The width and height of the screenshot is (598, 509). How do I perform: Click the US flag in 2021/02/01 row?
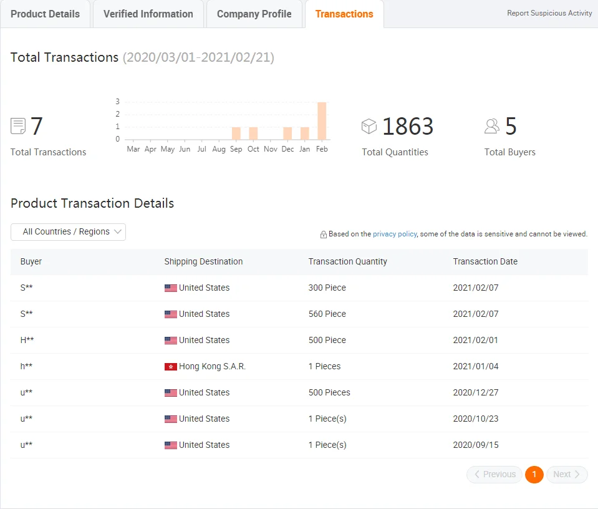171,341
